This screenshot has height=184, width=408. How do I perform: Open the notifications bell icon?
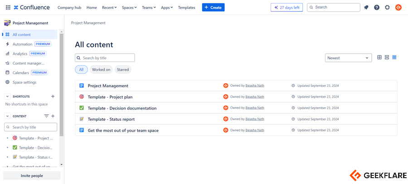pyautogui.click(x=366, y=8)
